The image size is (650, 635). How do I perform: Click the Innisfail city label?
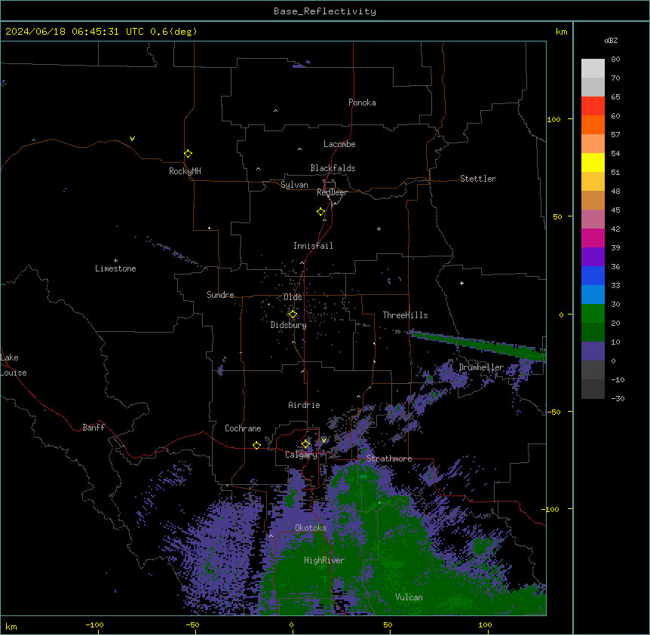(313, 246)
